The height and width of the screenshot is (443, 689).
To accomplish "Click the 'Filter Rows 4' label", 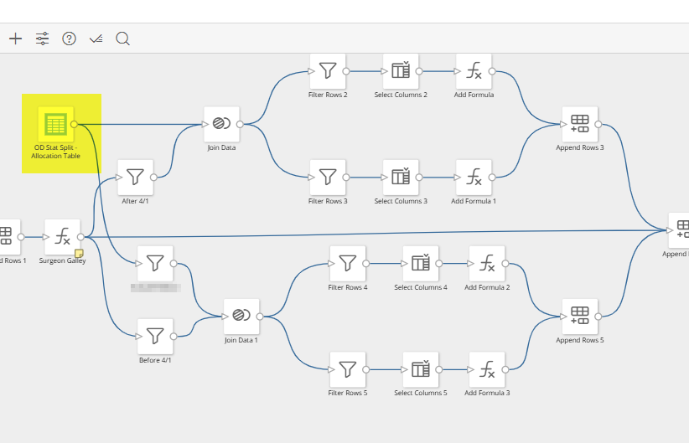I will click(348, 287).
